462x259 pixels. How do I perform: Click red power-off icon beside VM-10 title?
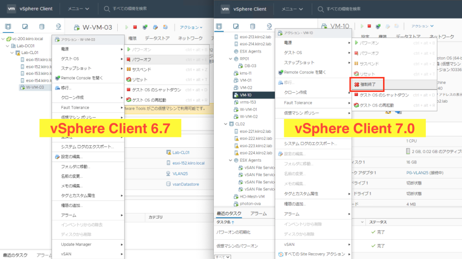pos(369,26)
